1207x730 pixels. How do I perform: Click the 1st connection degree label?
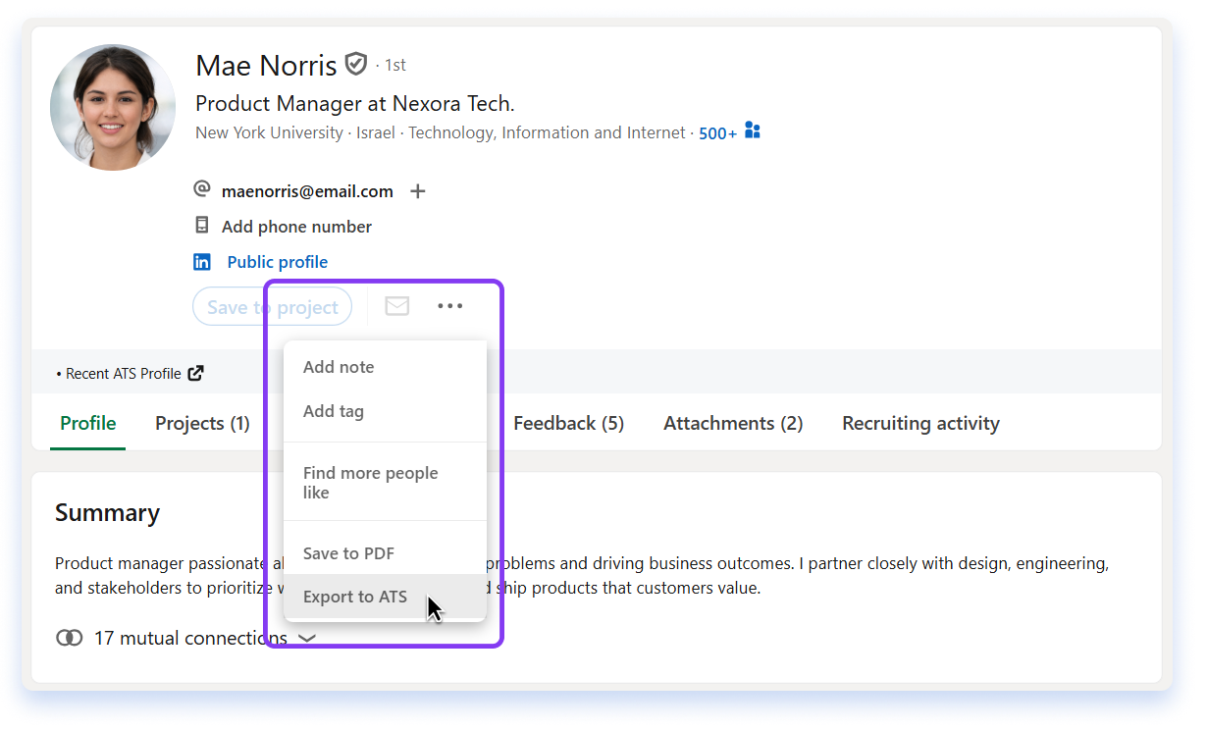pyautogui.click(x=395, y=65)
